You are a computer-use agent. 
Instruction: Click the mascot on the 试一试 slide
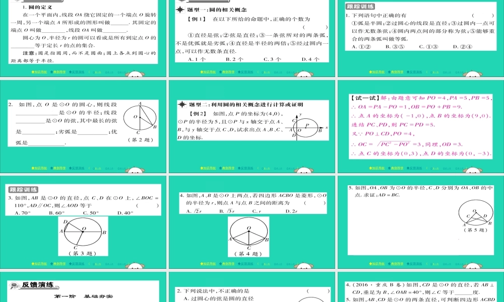click(x=473, y=170)
